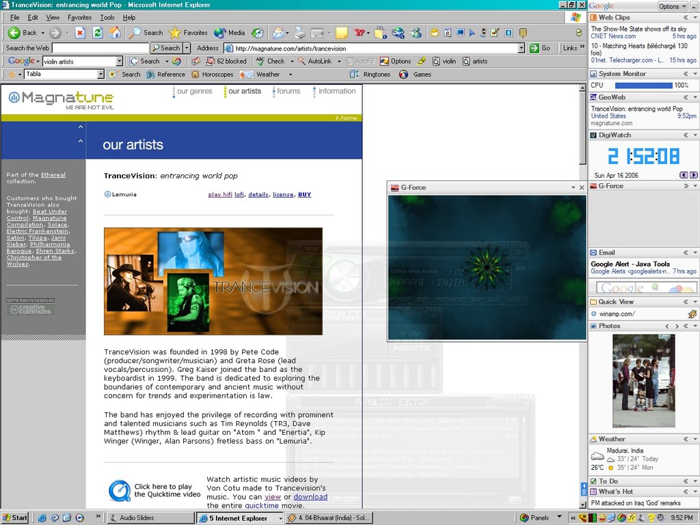700x525 pixels.
Task: Click the Google toolbar AutoLink wand icon
Action: pos(301,61)
